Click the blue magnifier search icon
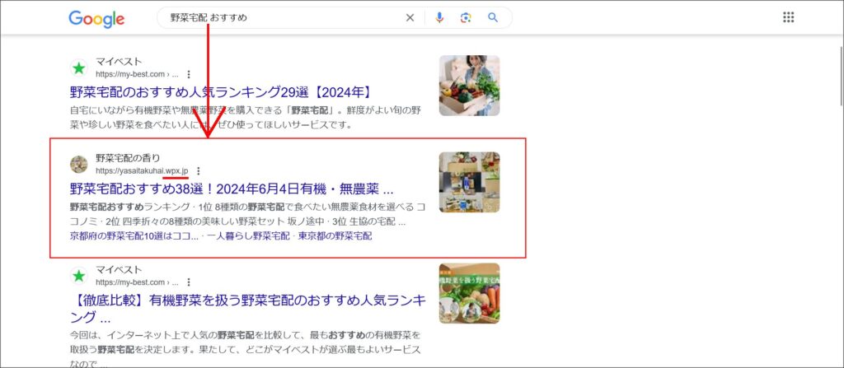The width and height of the screenshot is (844, 368). 493,18
